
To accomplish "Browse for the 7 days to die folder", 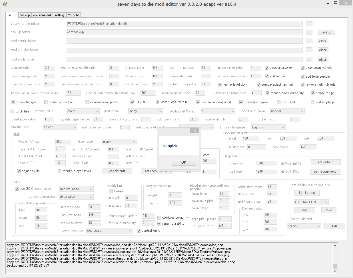I will [x=309, y=24].
